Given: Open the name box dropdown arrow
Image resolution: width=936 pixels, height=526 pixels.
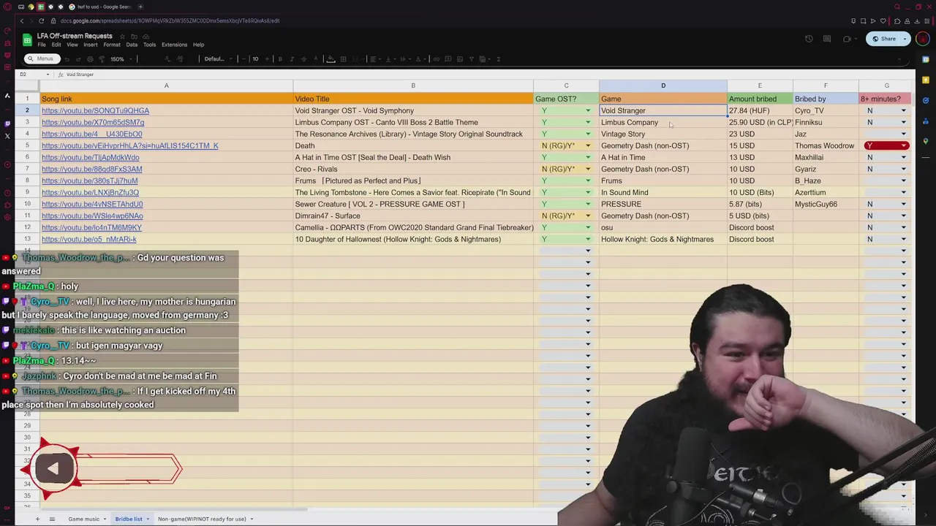Looking at the screenshot, I should click(48, 75).
